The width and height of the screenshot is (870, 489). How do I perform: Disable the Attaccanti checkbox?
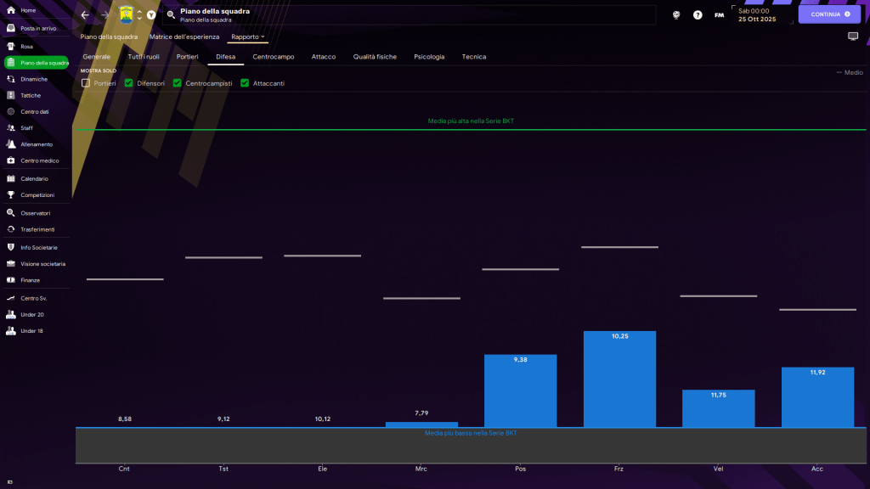coord(245,83)
